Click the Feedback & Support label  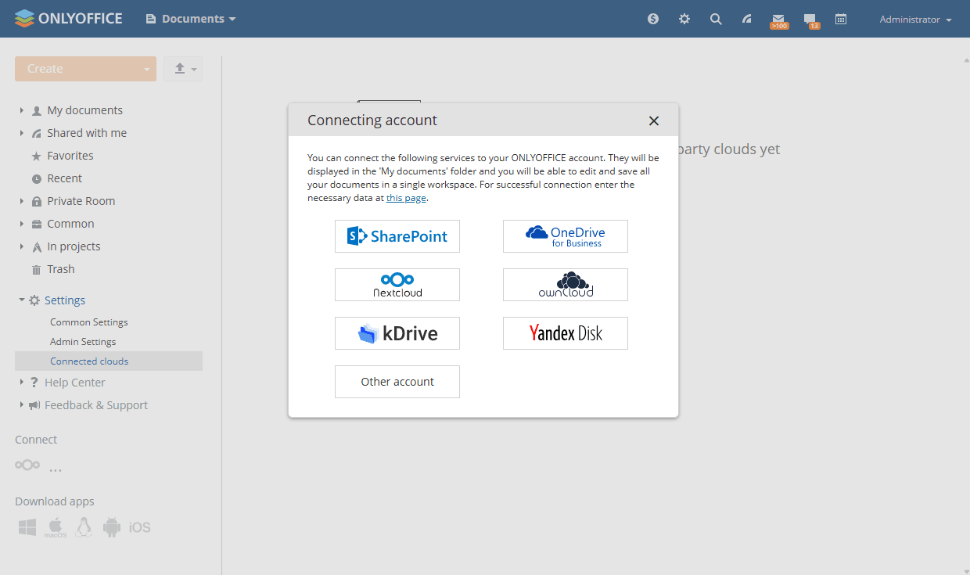pos(96,405)
